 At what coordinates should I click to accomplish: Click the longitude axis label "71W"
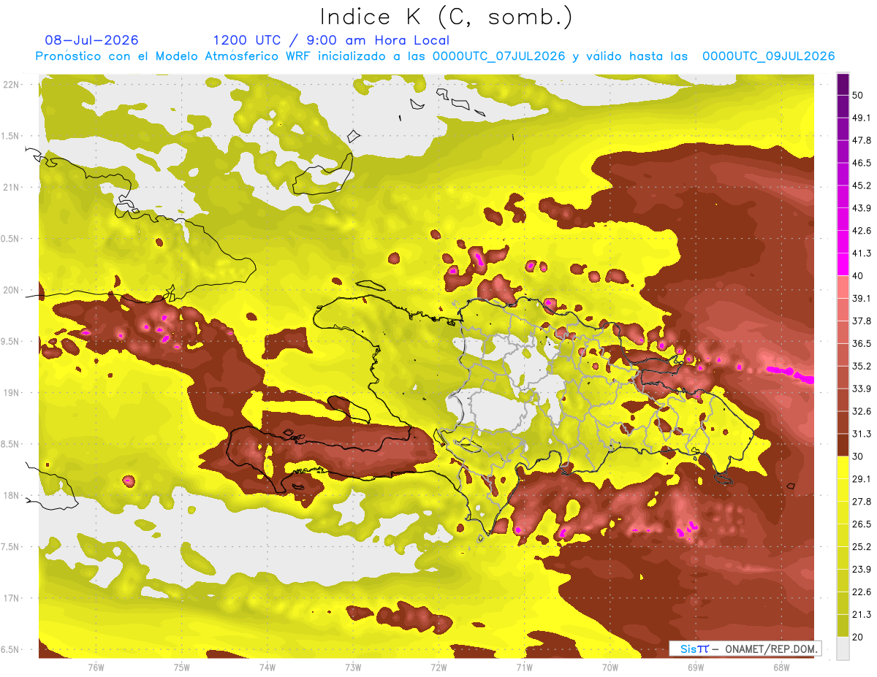click(524, 667)
